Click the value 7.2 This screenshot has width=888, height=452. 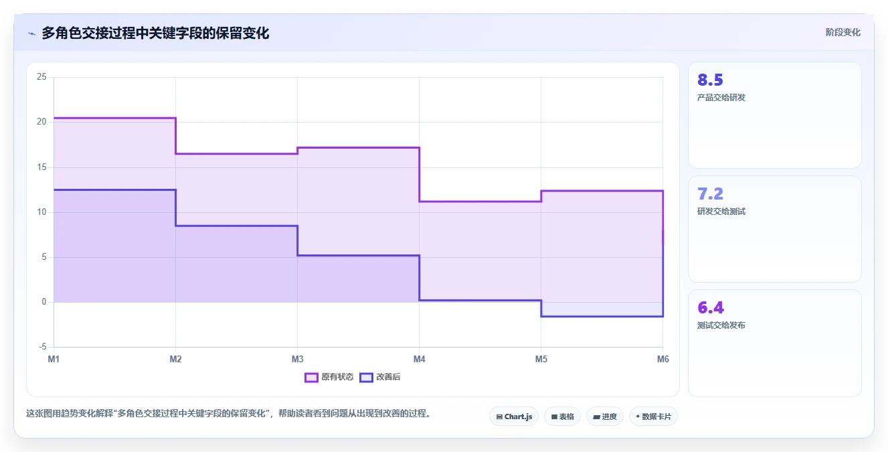[710, 194]
